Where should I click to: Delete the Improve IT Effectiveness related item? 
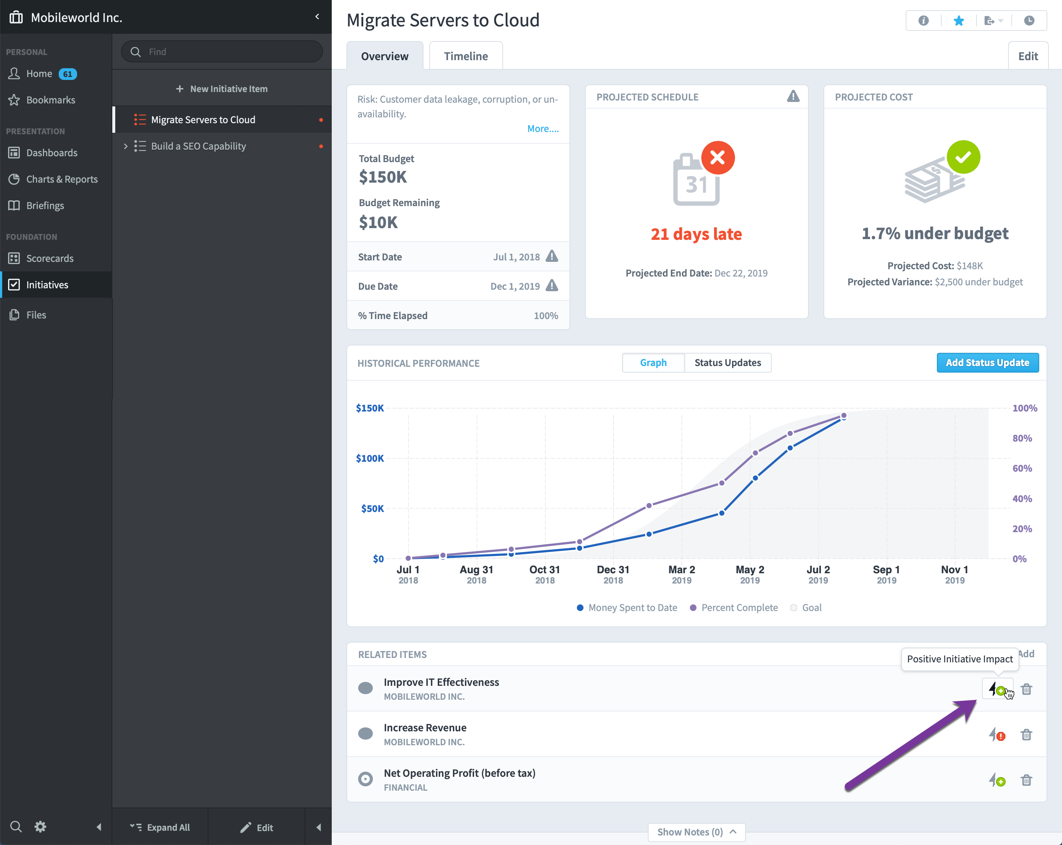click(1026, 689)
